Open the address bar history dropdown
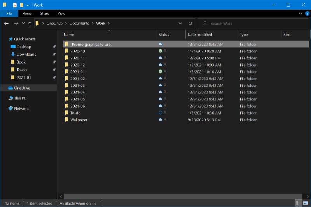Screen dimensions: 311x207 coord(180,23)
